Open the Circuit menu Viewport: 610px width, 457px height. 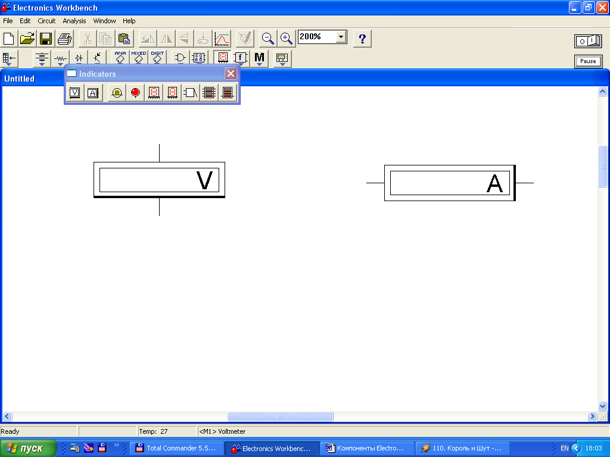(x=46, y=21)
